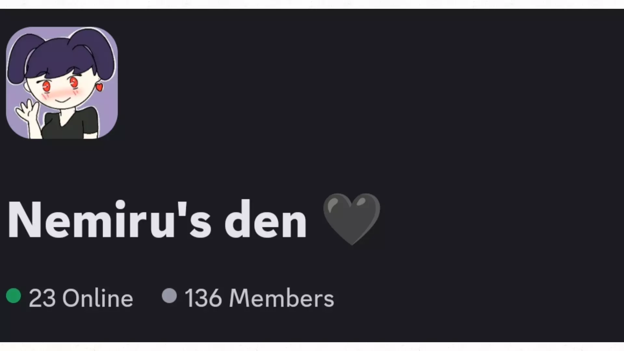Click the word "Nemiru's" in the title
624x351 pixels.
(110, 219)
